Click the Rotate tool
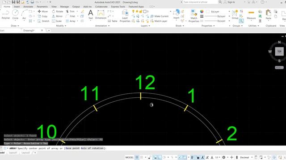This screenshot has width=286, height=160. click(x=58, y=11)
